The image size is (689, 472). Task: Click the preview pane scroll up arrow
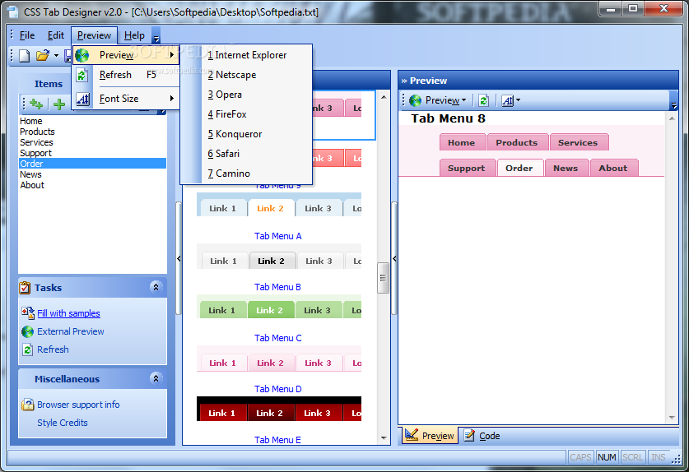click(x=672, y=118)
